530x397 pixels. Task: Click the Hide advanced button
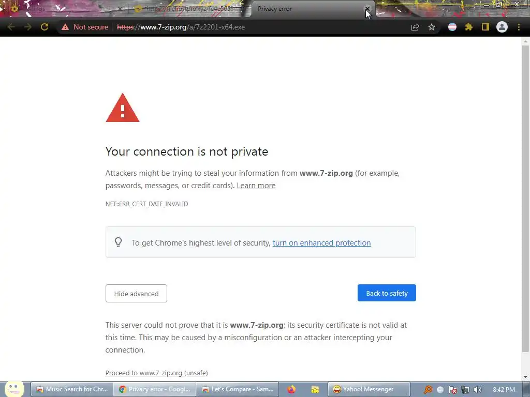point(136,294)
